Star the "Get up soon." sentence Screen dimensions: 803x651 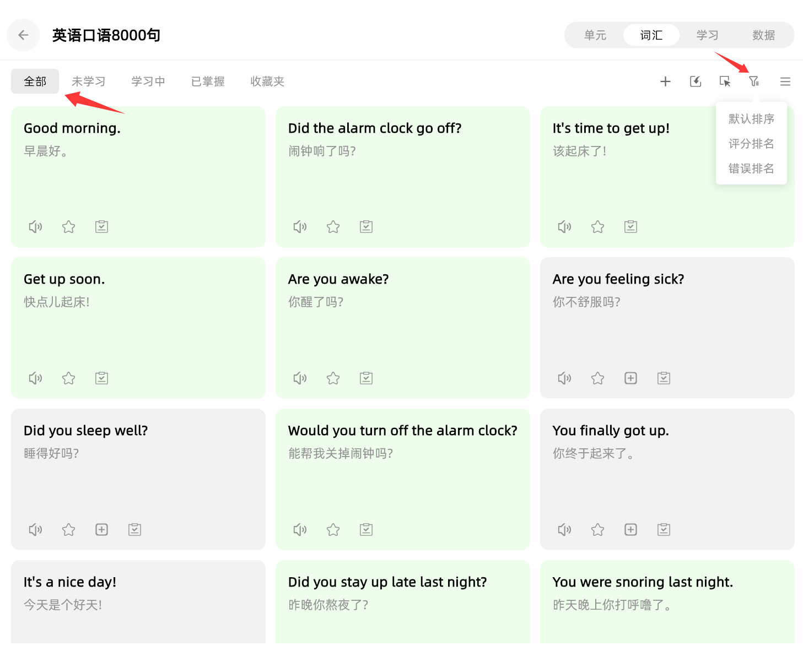[x=68, y=378]
